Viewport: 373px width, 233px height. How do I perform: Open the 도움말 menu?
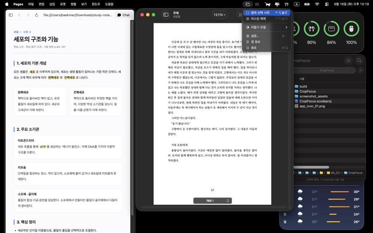click(x=109, y=4)
